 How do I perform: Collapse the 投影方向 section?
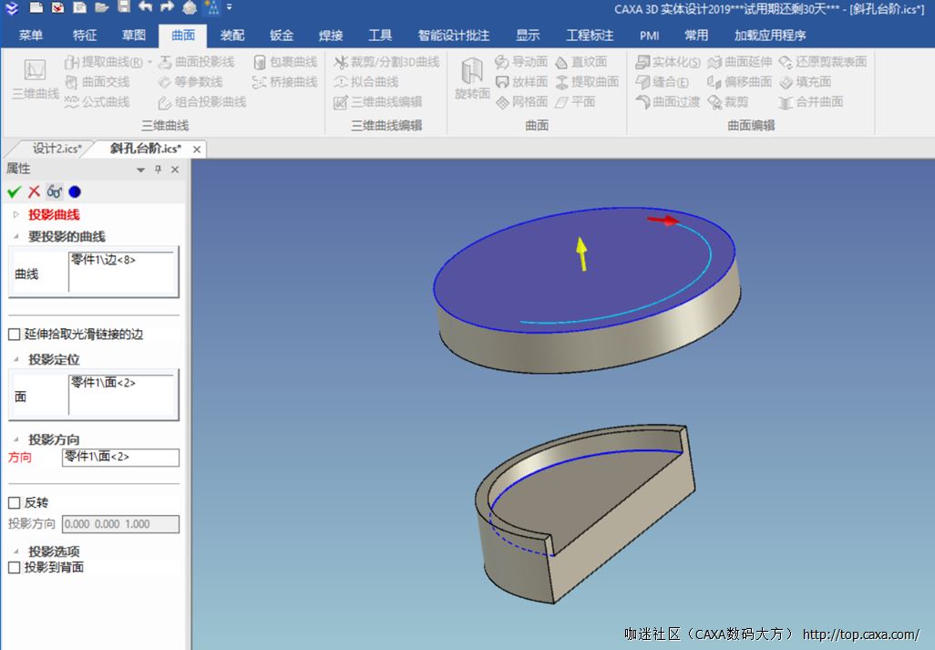[16, 439]
